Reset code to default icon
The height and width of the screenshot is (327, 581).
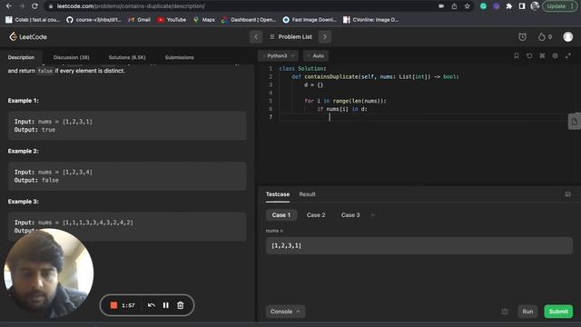click(529, 55)
